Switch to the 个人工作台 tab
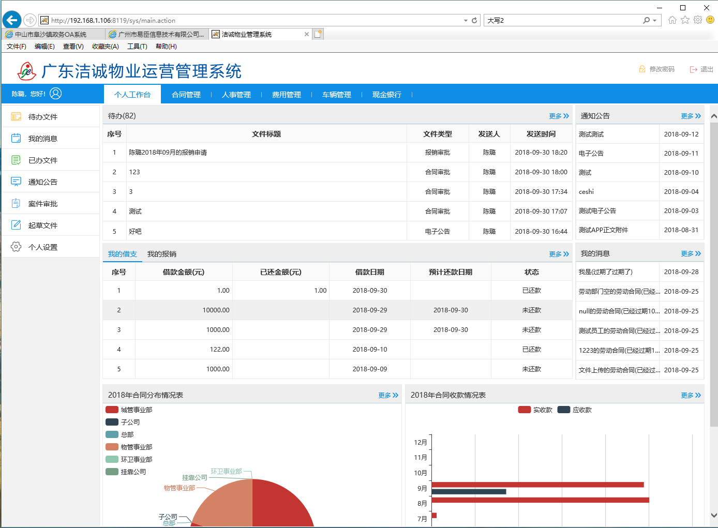 coord(132,95)
